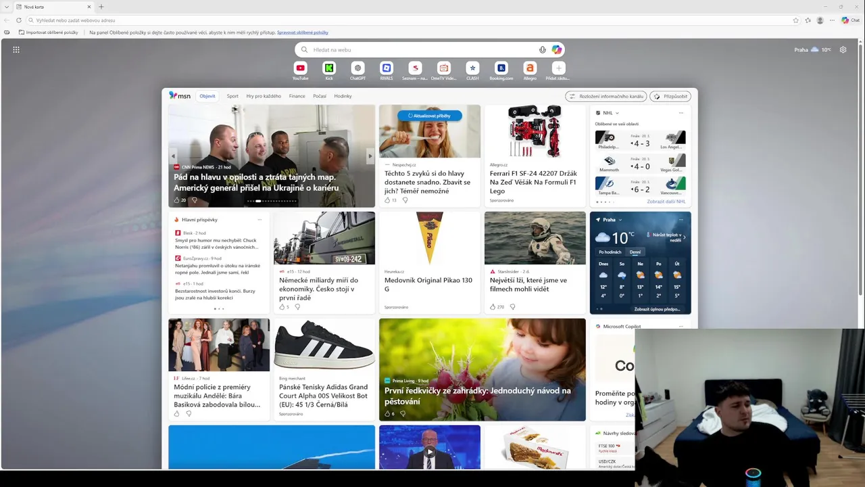The width and height of the screenshot is (865, 487).
Task: Click Aktualizovat příběhy button
Action: (x=430, y=116)
